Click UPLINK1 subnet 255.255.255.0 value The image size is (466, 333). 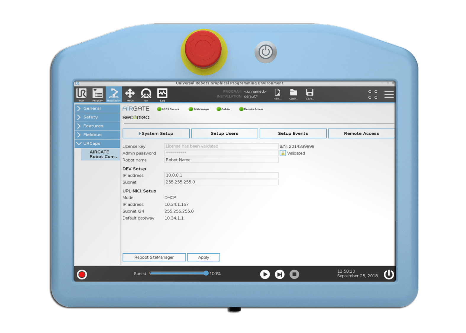point(179,211)
